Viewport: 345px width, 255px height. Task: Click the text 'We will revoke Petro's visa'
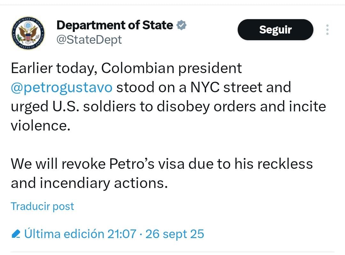[x=97, y=164]
